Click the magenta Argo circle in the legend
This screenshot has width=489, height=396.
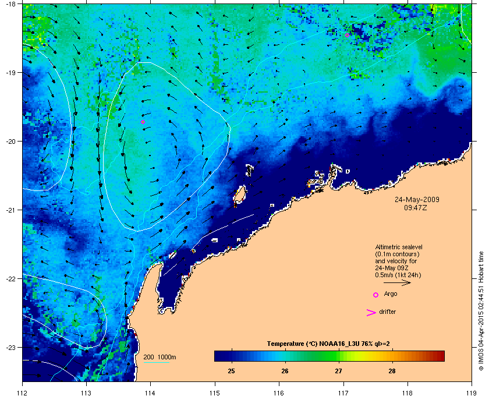click(375, 295)
